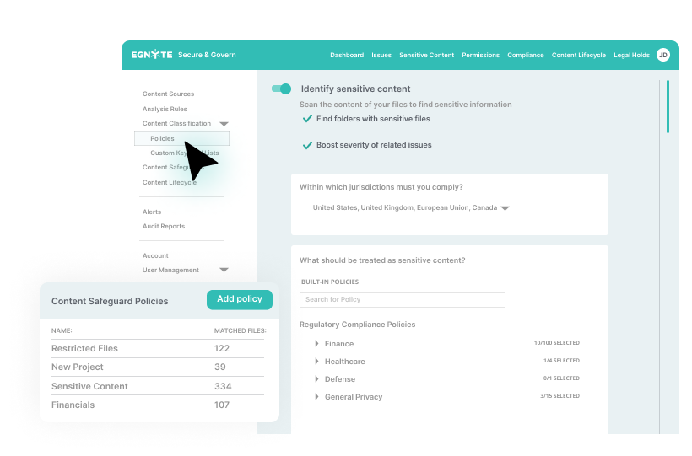Open the Legal Holds tab

click(631, 56)
